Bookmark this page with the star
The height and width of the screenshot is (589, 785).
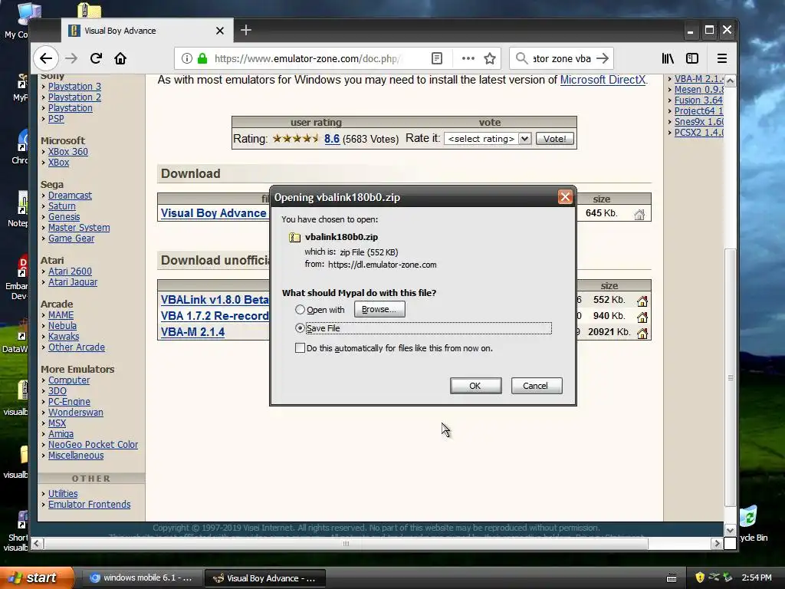[490, 58]
